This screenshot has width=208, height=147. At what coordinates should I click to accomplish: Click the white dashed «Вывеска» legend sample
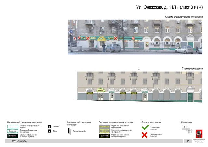(13, 131)
